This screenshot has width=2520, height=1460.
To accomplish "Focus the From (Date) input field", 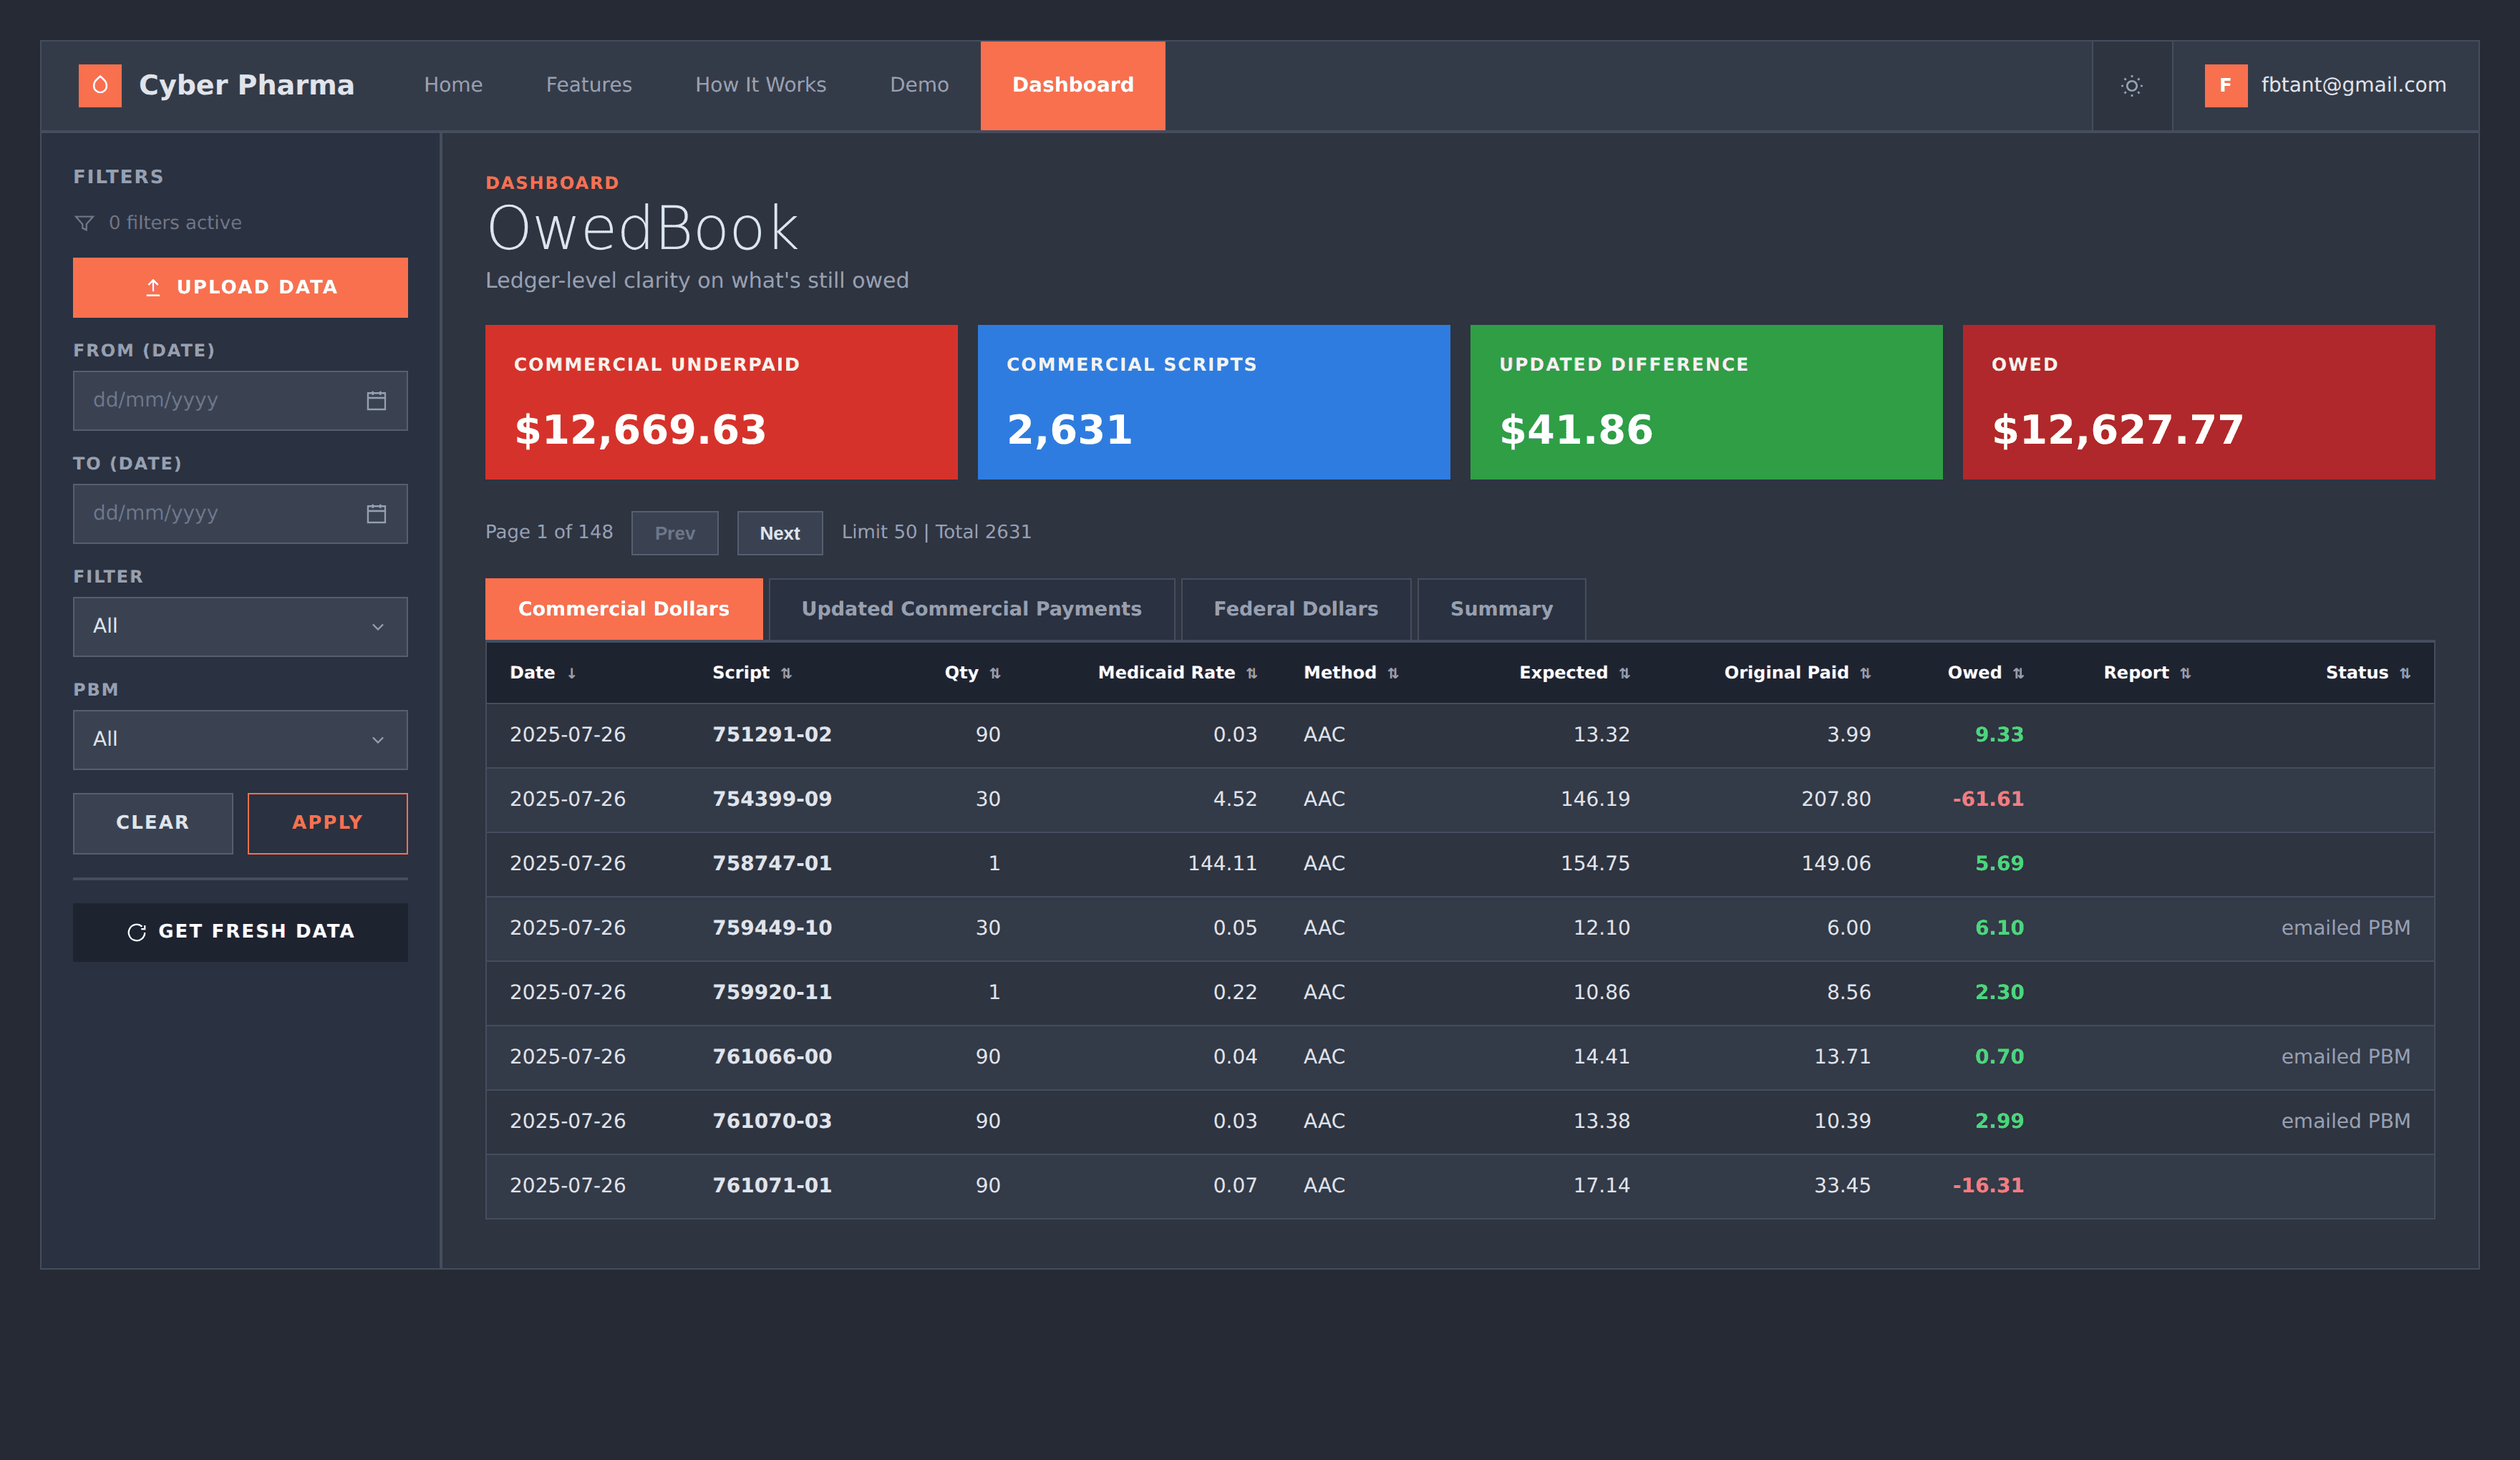I will [x=240, y=401].
